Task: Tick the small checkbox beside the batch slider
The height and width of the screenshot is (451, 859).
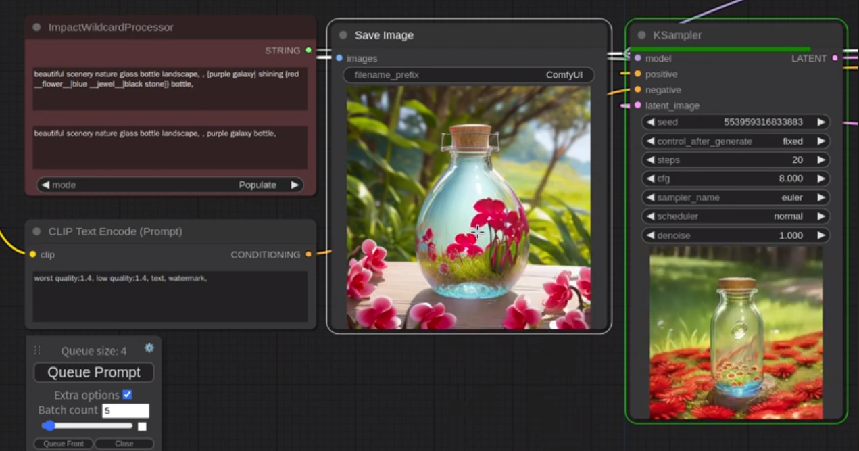Action: [x=142, y=427]
